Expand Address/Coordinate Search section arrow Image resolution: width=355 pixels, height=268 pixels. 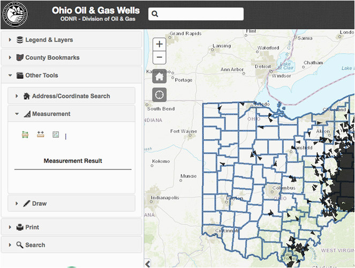[17, 96]
